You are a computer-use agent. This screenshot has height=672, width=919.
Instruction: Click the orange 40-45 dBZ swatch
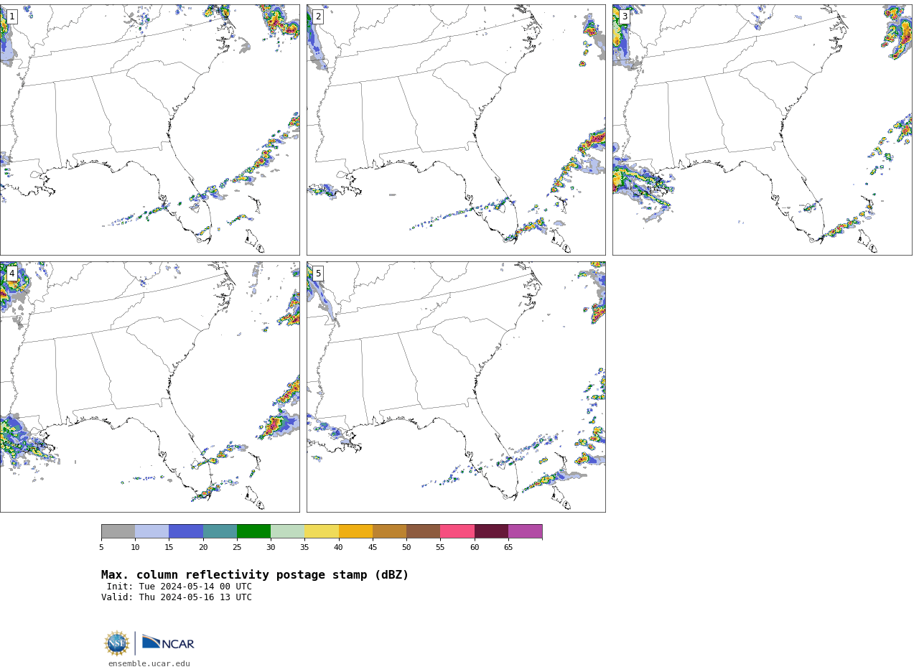pyautogui.click(x=355, y=531)
